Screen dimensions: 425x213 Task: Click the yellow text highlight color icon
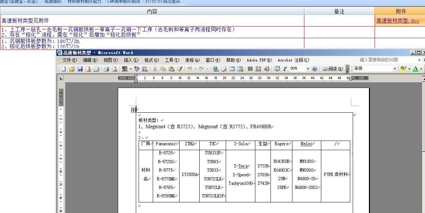403,69
